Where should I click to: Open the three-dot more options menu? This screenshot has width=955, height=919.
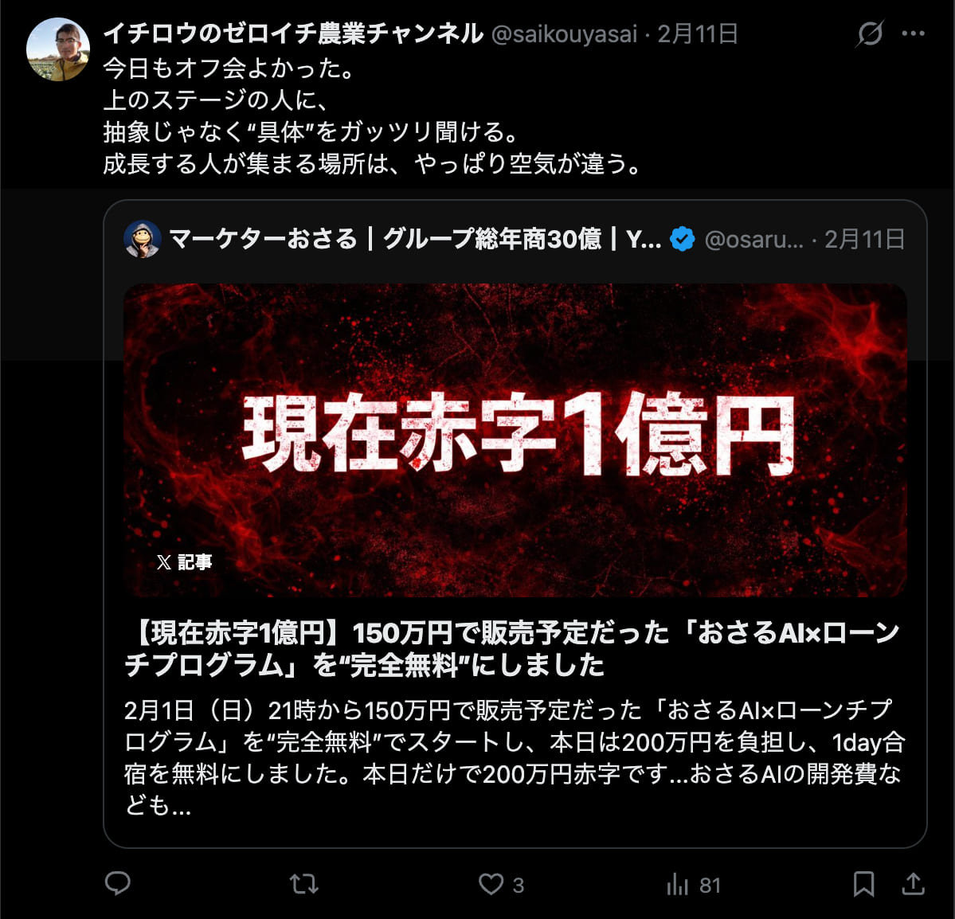(913, 33)
